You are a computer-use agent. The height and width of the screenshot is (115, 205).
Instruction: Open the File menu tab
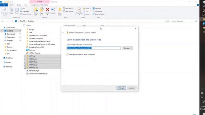4,5
